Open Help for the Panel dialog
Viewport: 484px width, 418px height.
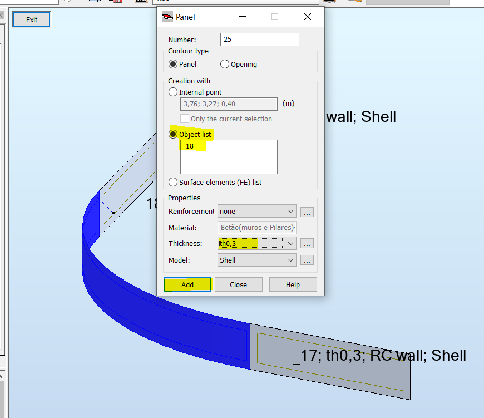tap(293, 284)
